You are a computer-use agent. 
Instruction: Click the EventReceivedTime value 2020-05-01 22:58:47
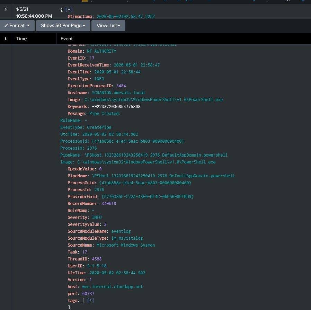coord(137,65)
